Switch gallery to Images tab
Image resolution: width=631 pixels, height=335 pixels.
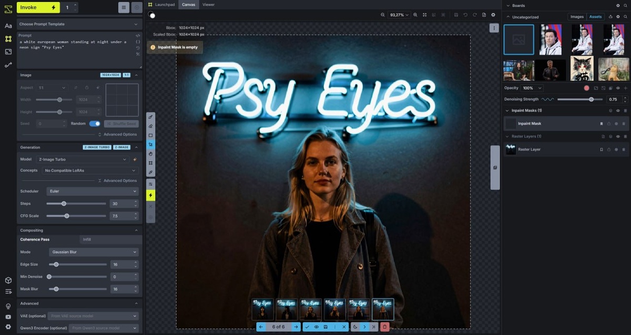point(577,17)
